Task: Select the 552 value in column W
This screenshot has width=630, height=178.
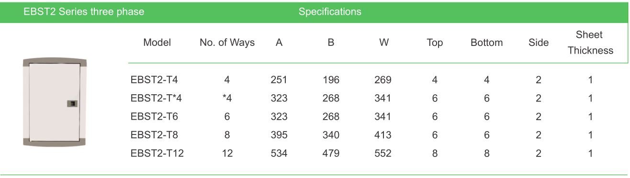Action: [x=383, y=154]
